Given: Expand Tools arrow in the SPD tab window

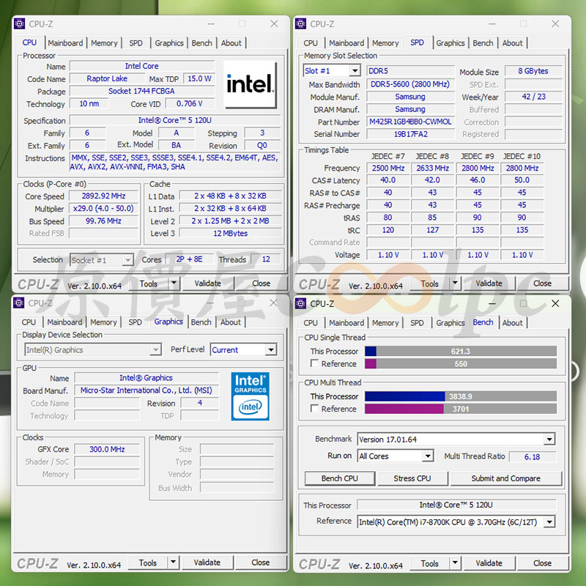Looking at the screenshot, I should (455, 283).
